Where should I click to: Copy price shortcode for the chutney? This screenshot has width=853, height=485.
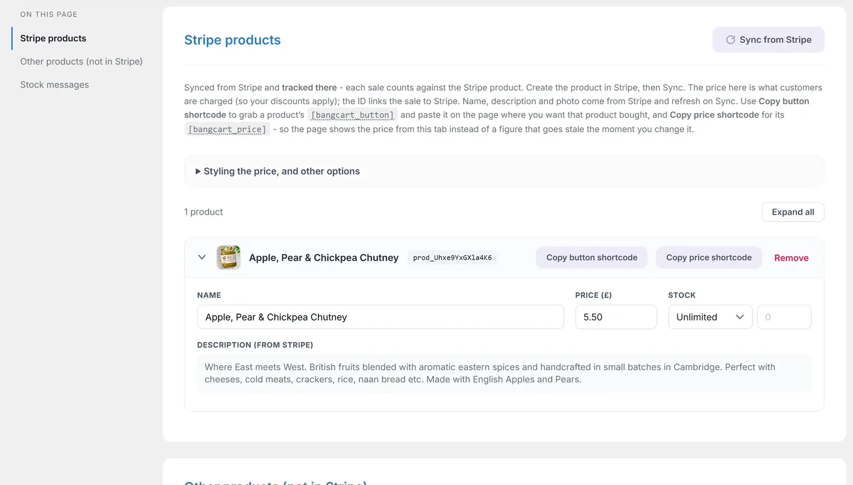pyautogui.click(x=709, y=258)
